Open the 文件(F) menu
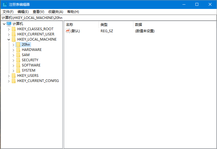 [8, 12]
